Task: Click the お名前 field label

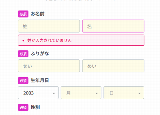Action: click(37, 14)
